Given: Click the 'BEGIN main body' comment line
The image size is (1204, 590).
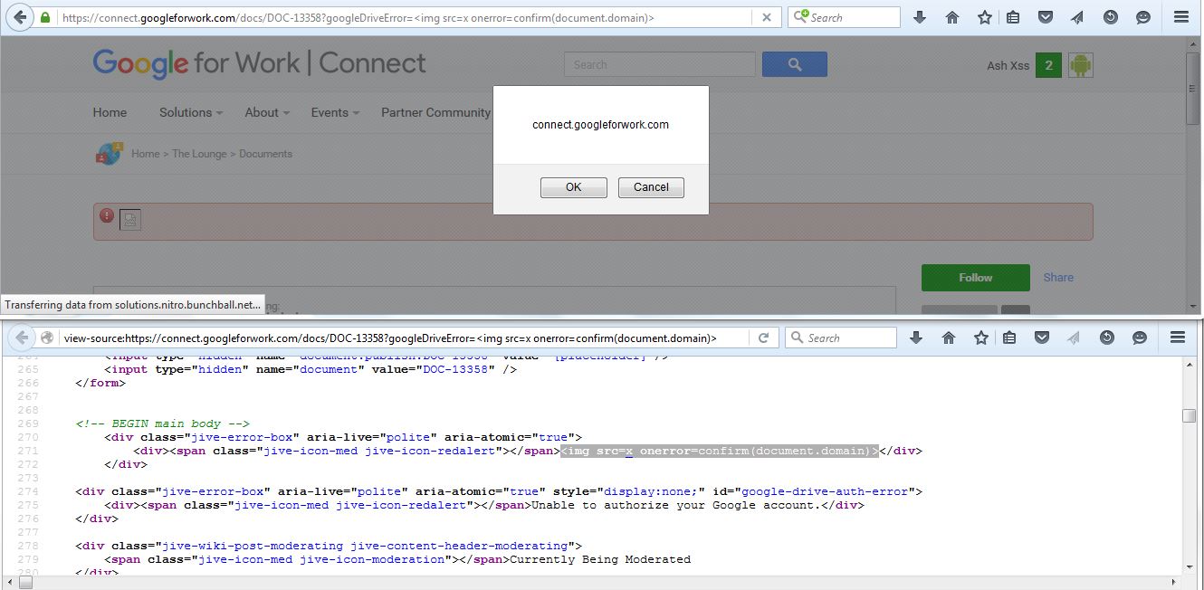Looking at the screenshot, I should point(163,423).
